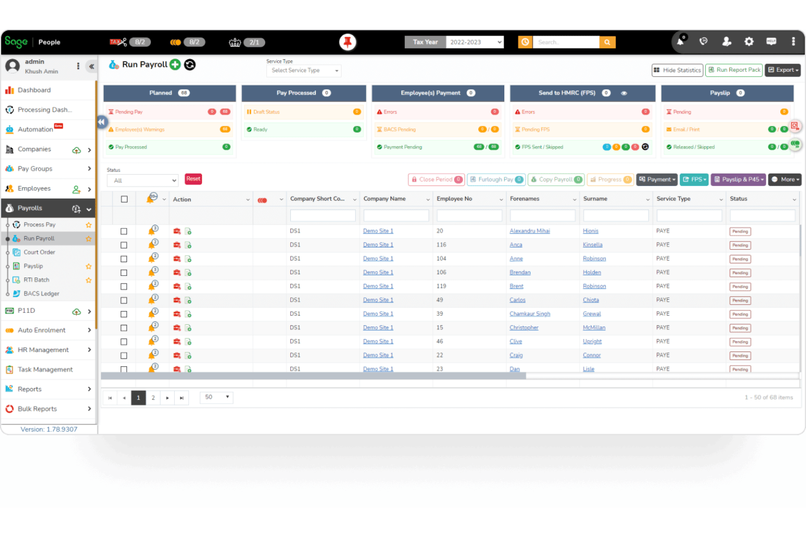
Task: Open the user profile icon in the header
Action: [726, 41]
